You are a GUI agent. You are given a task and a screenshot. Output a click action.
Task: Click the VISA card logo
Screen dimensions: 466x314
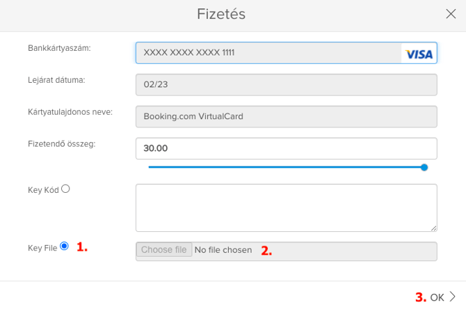pyautogui.click(x=419, y=54)
